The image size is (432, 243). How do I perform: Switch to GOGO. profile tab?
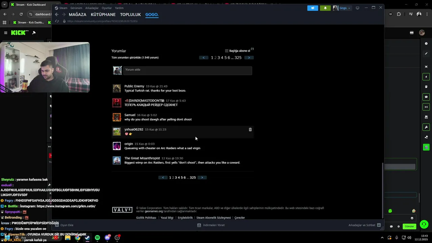pyautogui.click(x=152, y=15)
